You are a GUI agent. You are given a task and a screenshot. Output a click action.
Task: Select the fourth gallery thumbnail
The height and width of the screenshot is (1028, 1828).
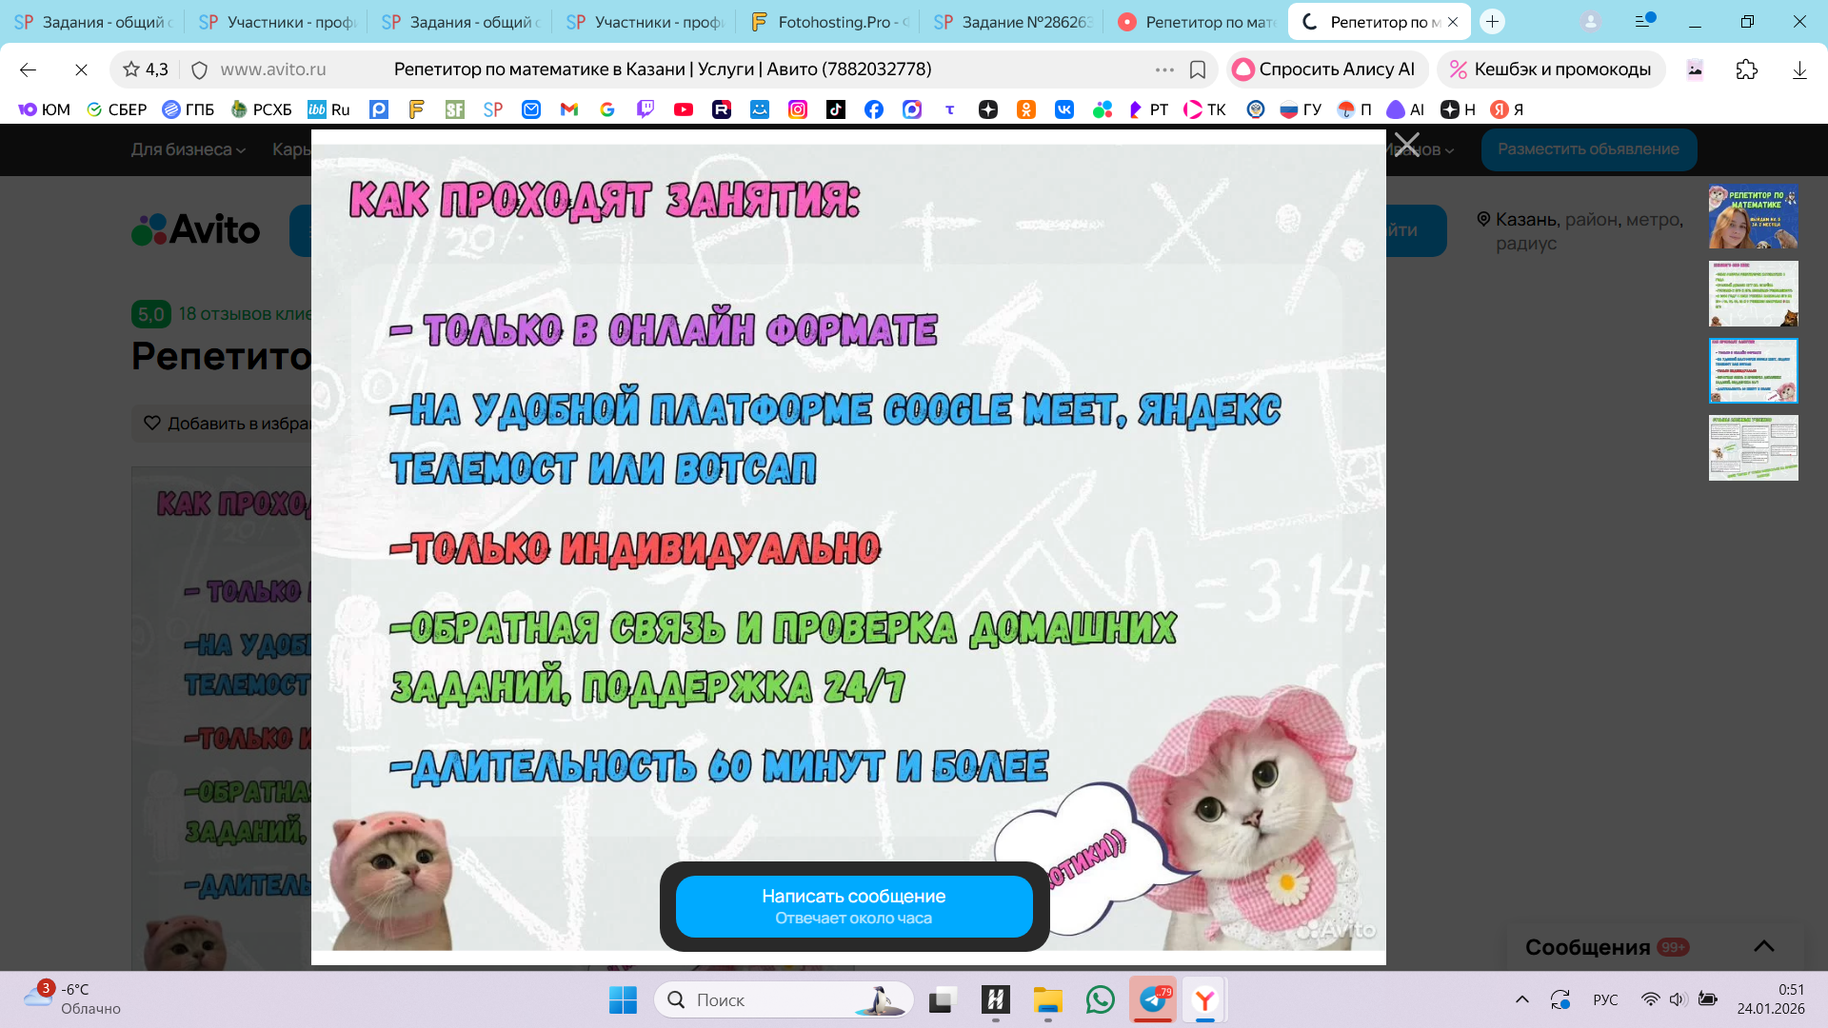click(1753, 447)
